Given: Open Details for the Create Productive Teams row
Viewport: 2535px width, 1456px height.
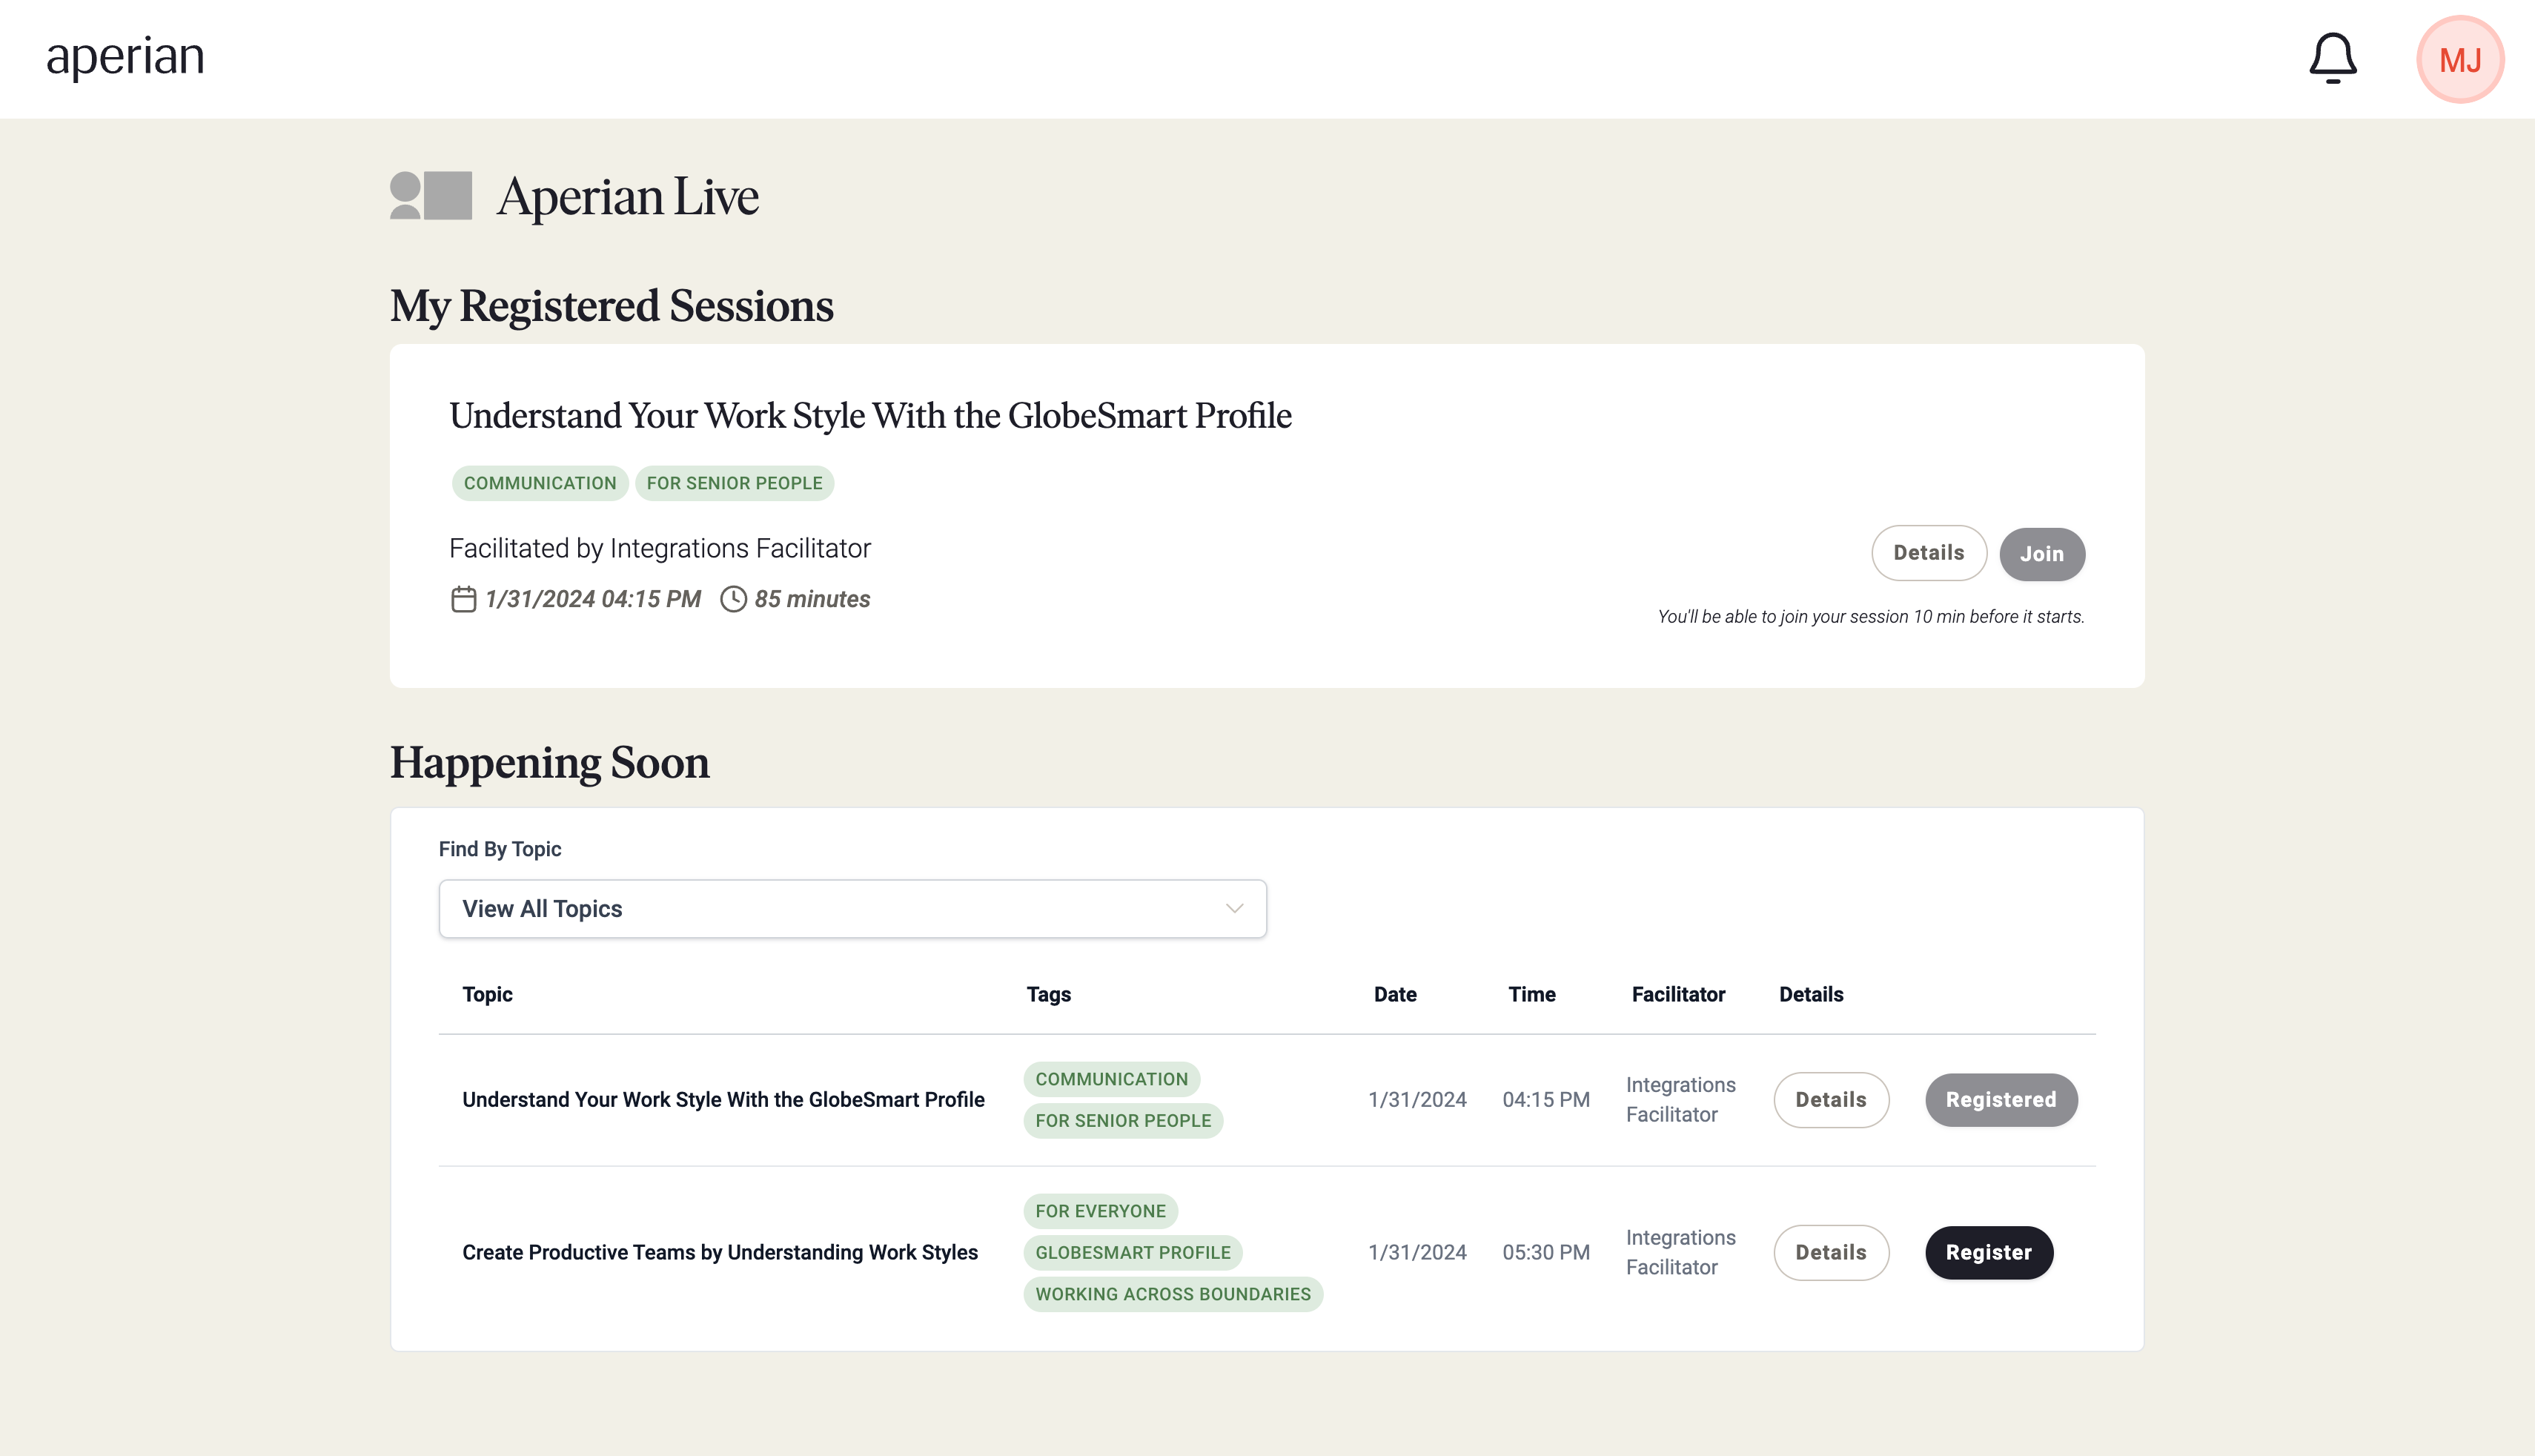Looking at the screenshot, I should coord(1830,1253).
